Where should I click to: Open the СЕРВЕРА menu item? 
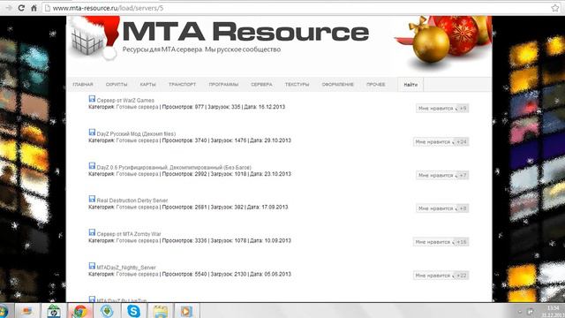261,85
